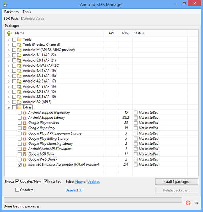Open the Packages menu
This screenshot has height=212, width=203.
(12, 12)
